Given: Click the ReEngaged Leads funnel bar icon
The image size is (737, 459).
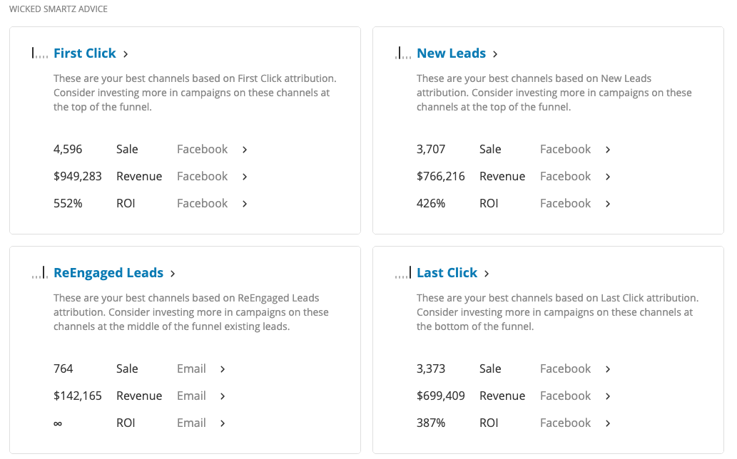Looking at the screenshot, I should point(40,273).
